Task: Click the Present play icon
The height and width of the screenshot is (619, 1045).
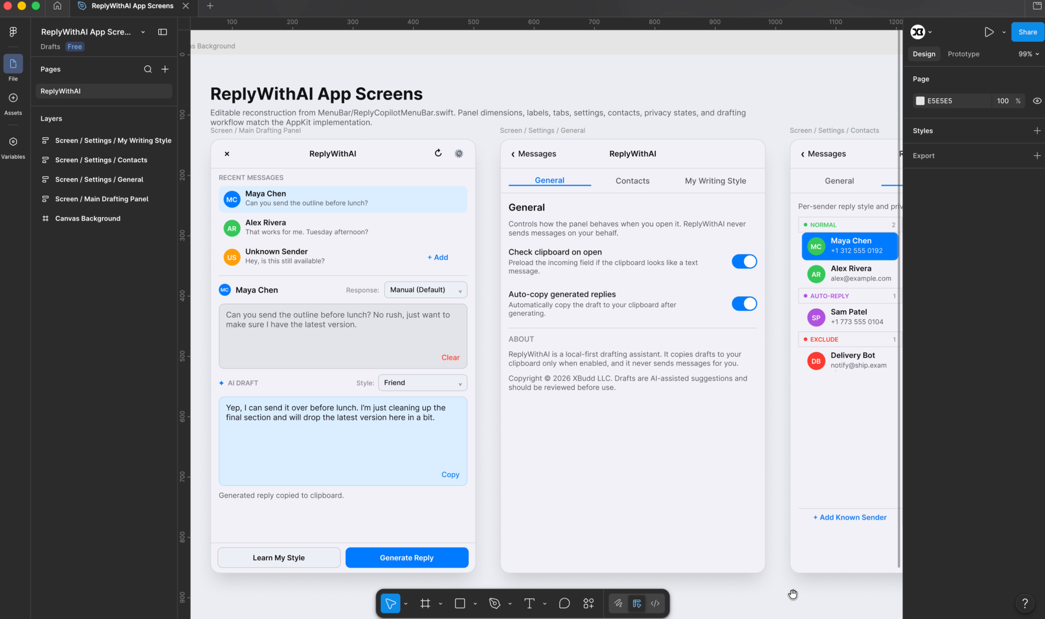Action: (x=989, y=32)
